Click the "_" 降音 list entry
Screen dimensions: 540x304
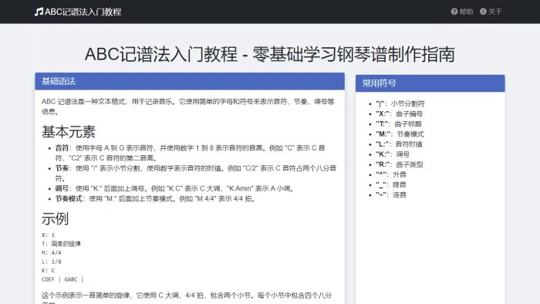(x=391, y=184)
